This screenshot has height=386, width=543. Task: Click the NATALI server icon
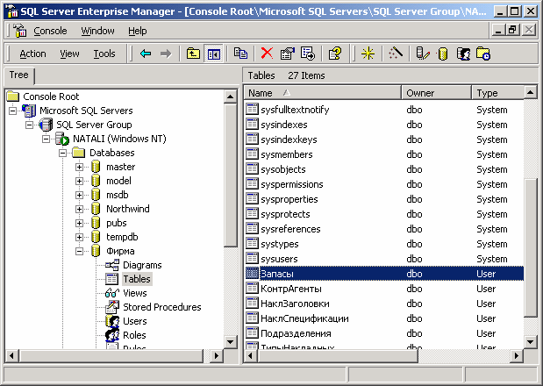pyautogui.click(x=62, y=139)
